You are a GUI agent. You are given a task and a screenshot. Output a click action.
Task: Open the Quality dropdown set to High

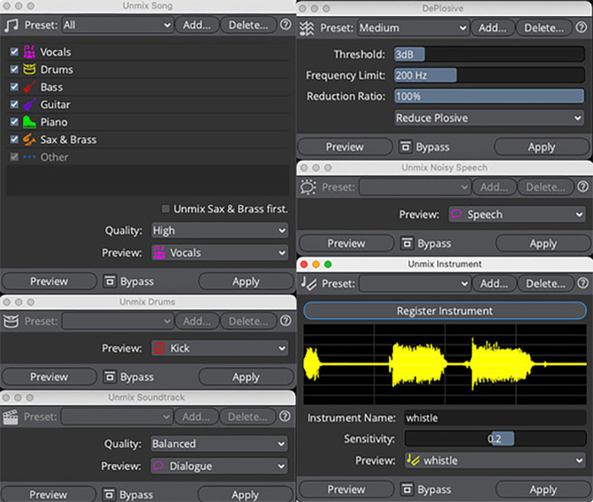click(x=219, y=230)
